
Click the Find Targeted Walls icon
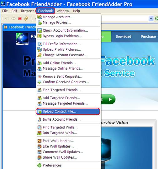pos(39,128)
